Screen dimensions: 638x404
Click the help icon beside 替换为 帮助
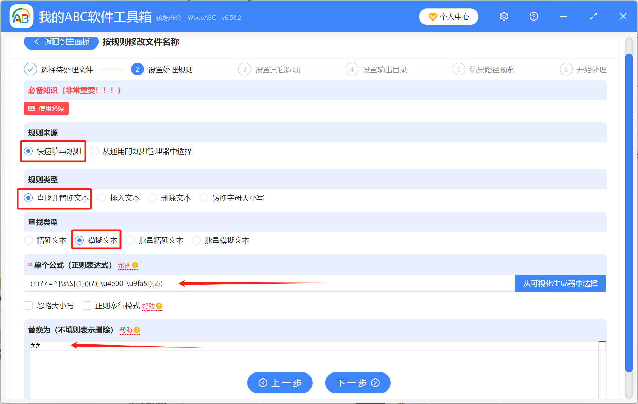137,330
